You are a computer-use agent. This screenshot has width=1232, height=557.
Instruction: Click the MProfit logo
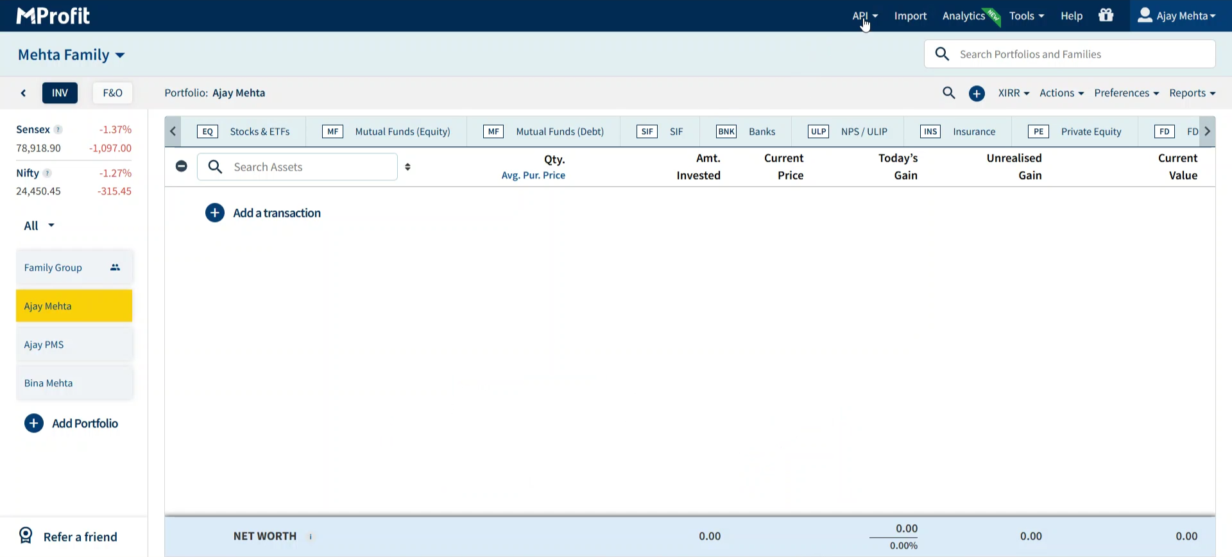coord(53,15)
